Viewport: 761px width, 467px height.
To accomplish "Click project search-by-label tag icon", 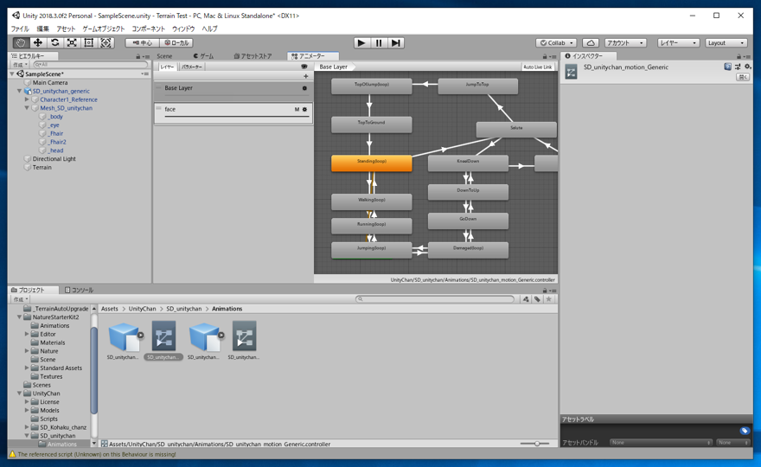I will coord(537,299).
